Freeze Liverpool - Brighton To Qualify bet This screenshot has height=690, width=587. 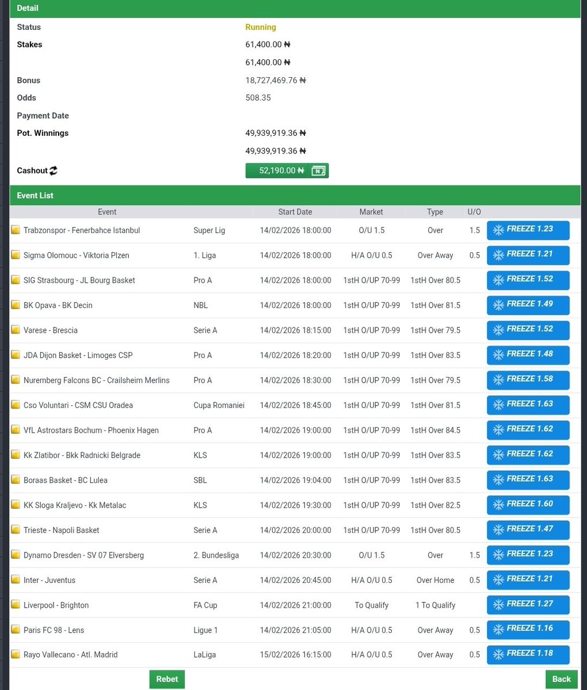coord(528,605)
